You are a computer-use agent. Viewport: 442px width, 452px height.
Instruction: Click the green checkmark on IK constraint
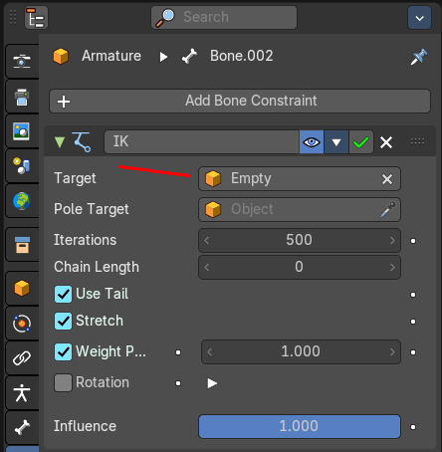(x=361, y=142)
